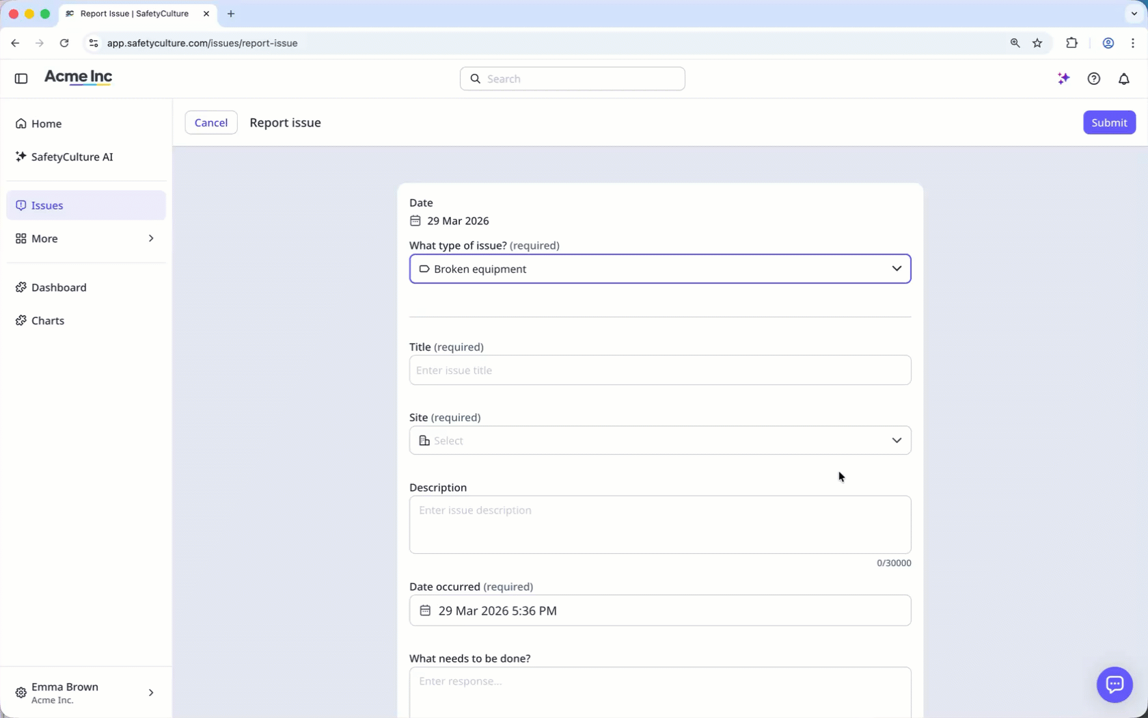Open the SafetyCulture AI sparkle icon in header
This screenshot has height=718, width=1148.
1063,79
